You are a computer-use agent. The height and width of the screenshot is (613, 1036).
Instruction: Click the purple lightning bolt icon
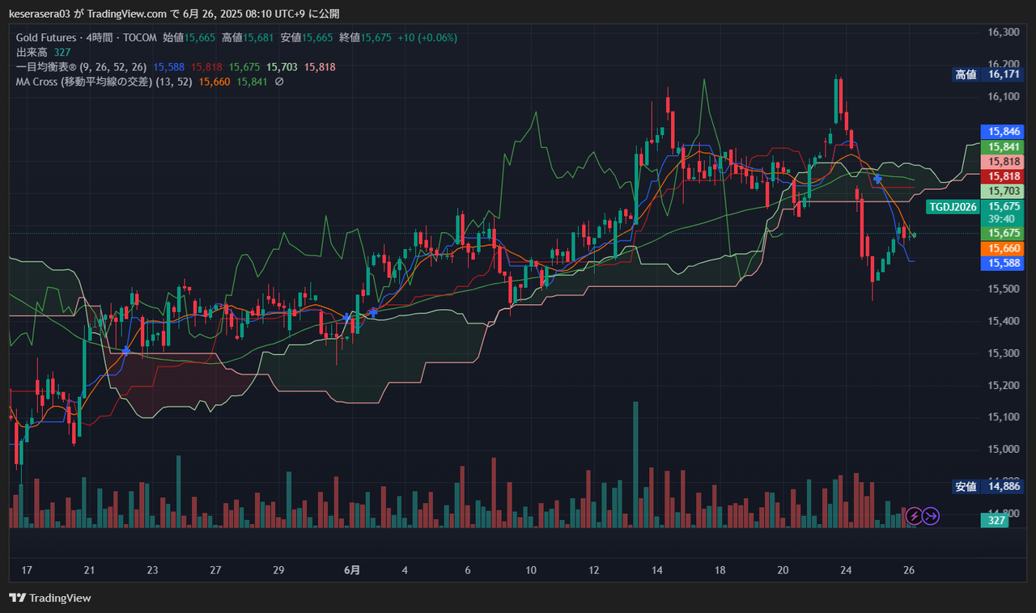point(914,515)
